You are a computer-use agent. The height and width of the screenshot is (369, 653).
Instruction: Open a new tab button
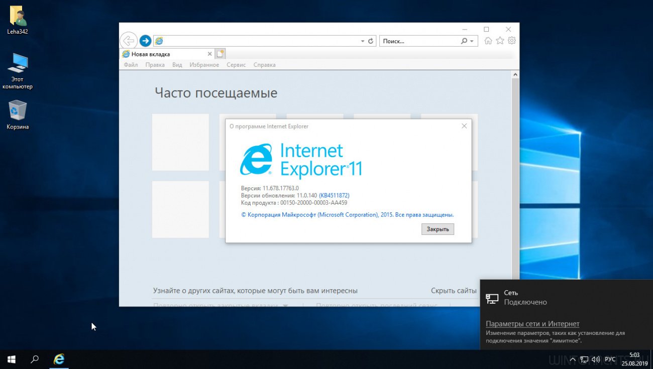click(221, 54)
